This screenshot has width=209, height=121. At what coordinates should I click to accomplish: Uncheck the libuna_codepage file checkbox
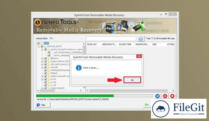pos(49,55)
